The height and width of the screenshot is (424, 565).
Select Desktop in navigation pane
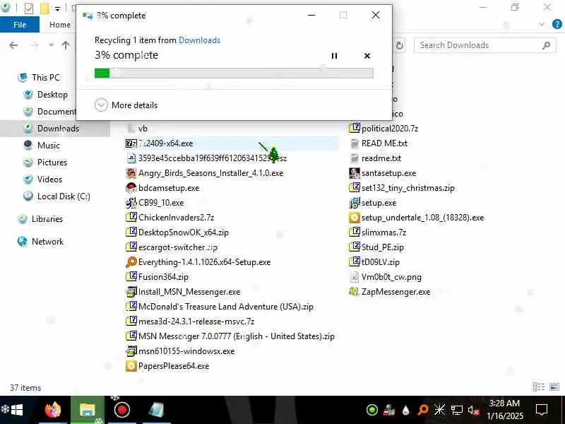coord(45,95)
